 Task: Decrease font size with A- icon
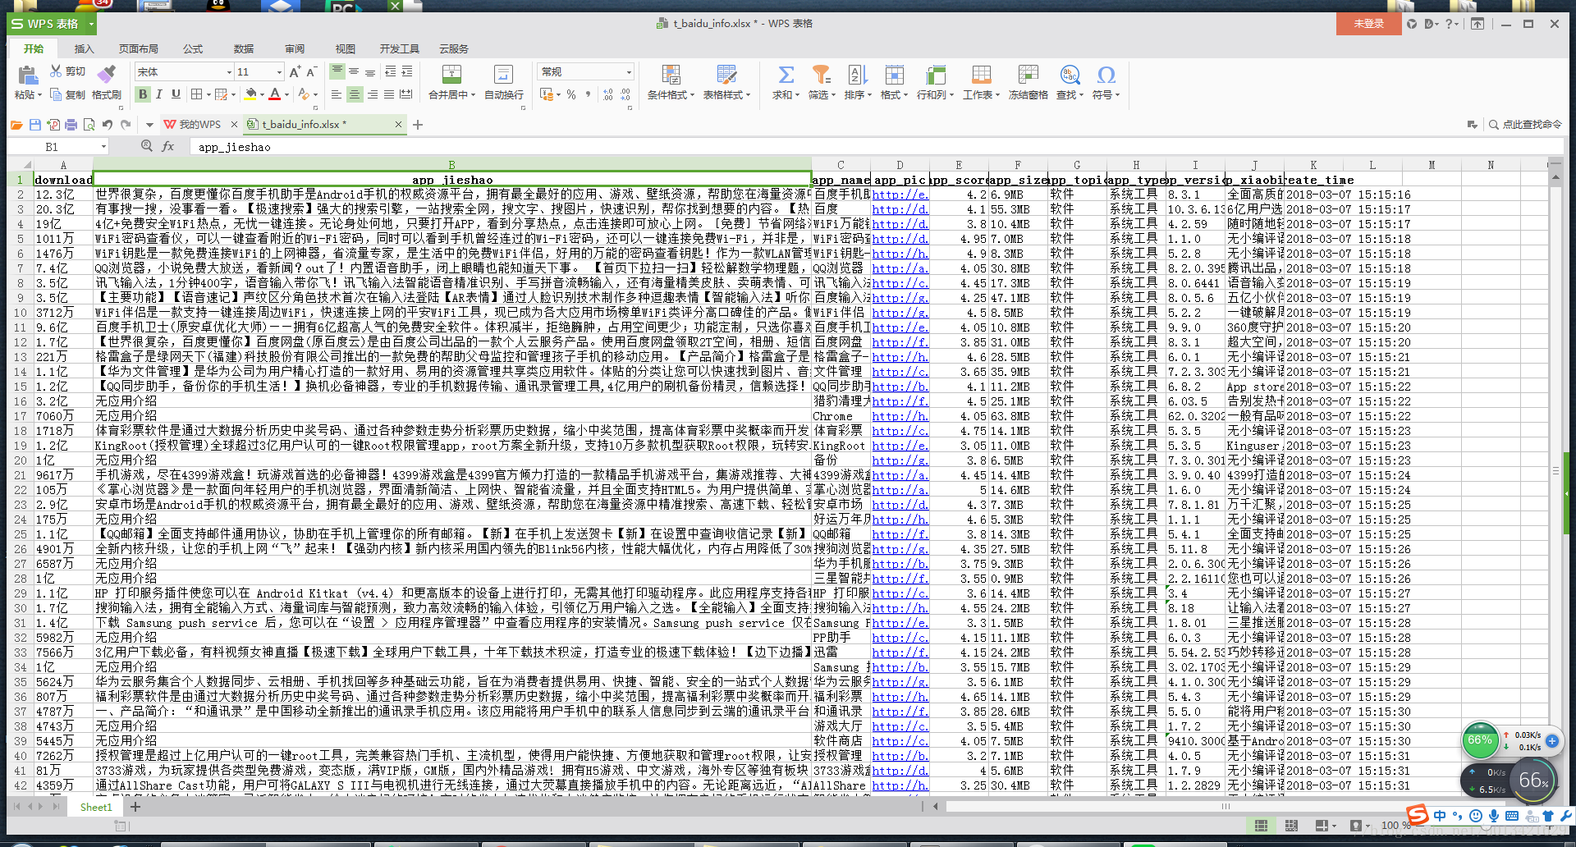click(313, 72)
